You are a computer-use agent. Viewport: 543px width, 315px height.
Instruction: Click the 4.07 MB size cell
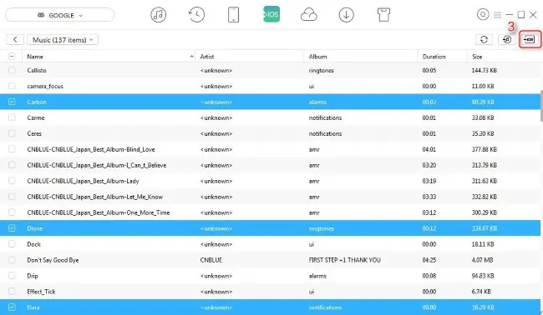[x=482, y=260]
